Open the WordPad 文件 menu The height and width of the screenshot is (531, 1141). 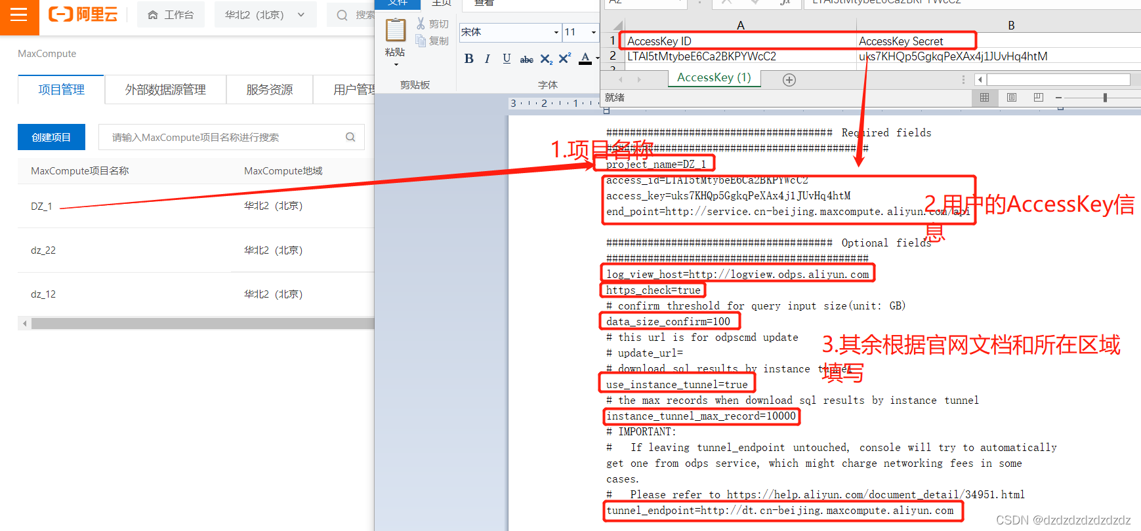[398, 3]
